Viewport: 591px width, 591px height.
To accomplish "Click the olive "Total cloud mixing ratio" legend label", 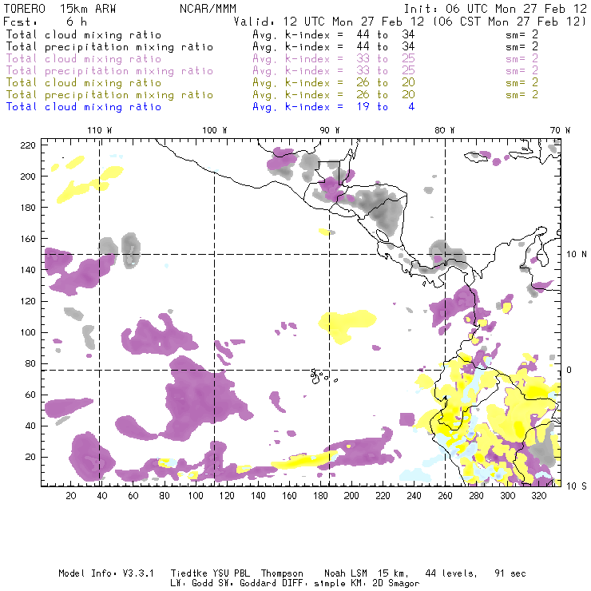I will 84,82.
